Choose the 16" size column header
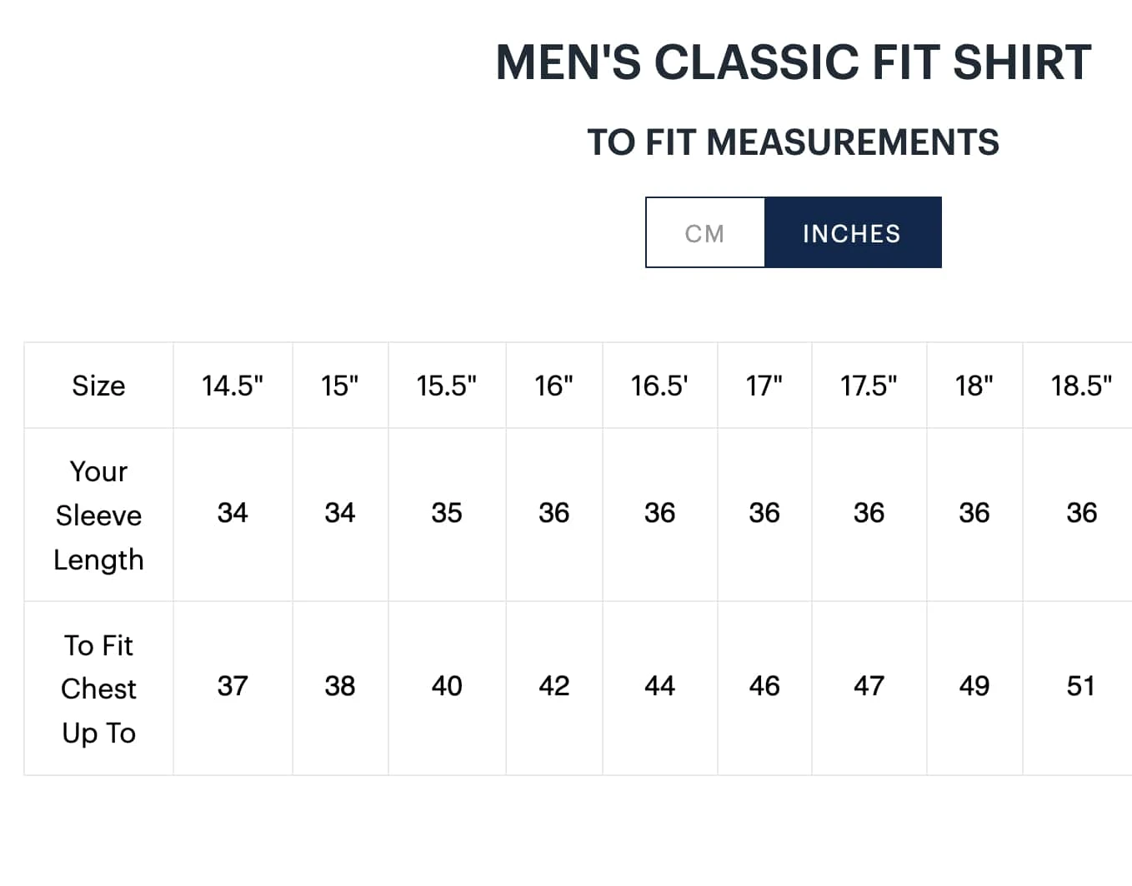1132x886 pixels. pos(553,386)
